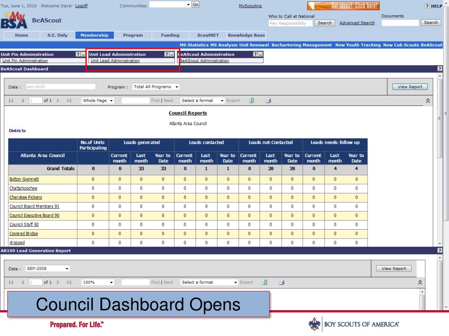Image resolution: width=449 pixels, height=336 pixels.
Task: Go to previous page in BeAScout Dashboard report
Action: 23,101
